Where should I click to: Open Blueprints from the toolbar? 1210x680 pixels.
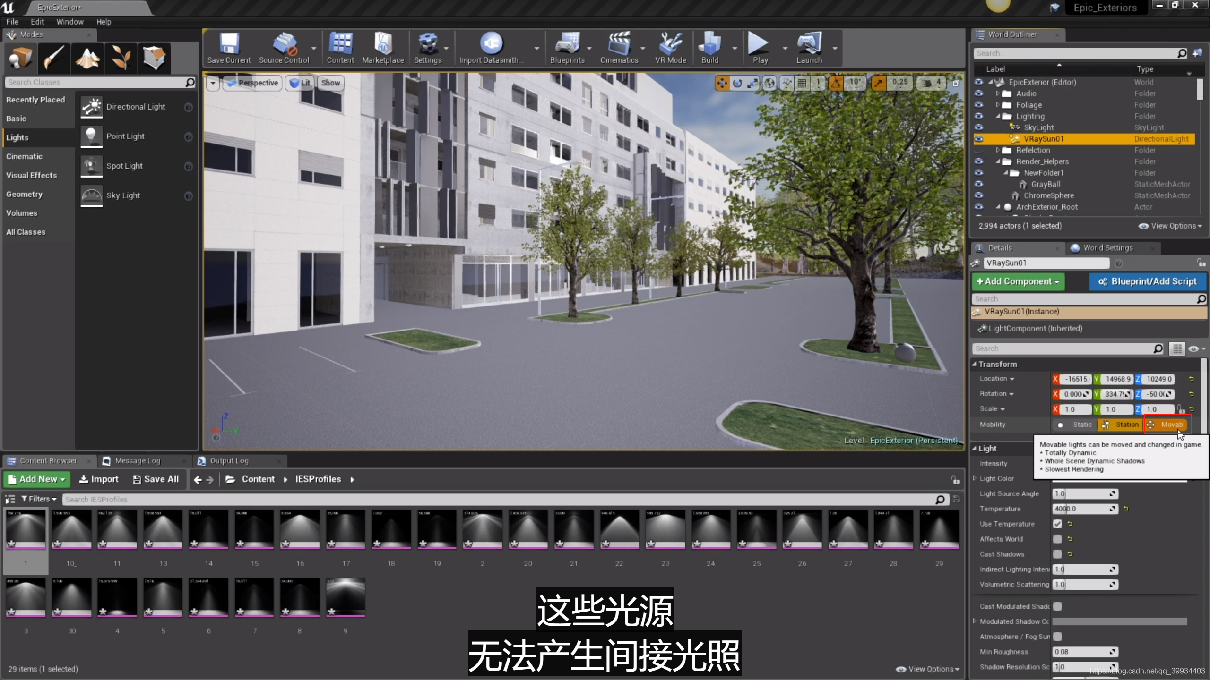point(567,48)
